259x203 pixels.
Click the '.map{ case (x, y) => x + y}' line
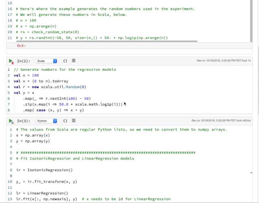click(x=54, y=110)
